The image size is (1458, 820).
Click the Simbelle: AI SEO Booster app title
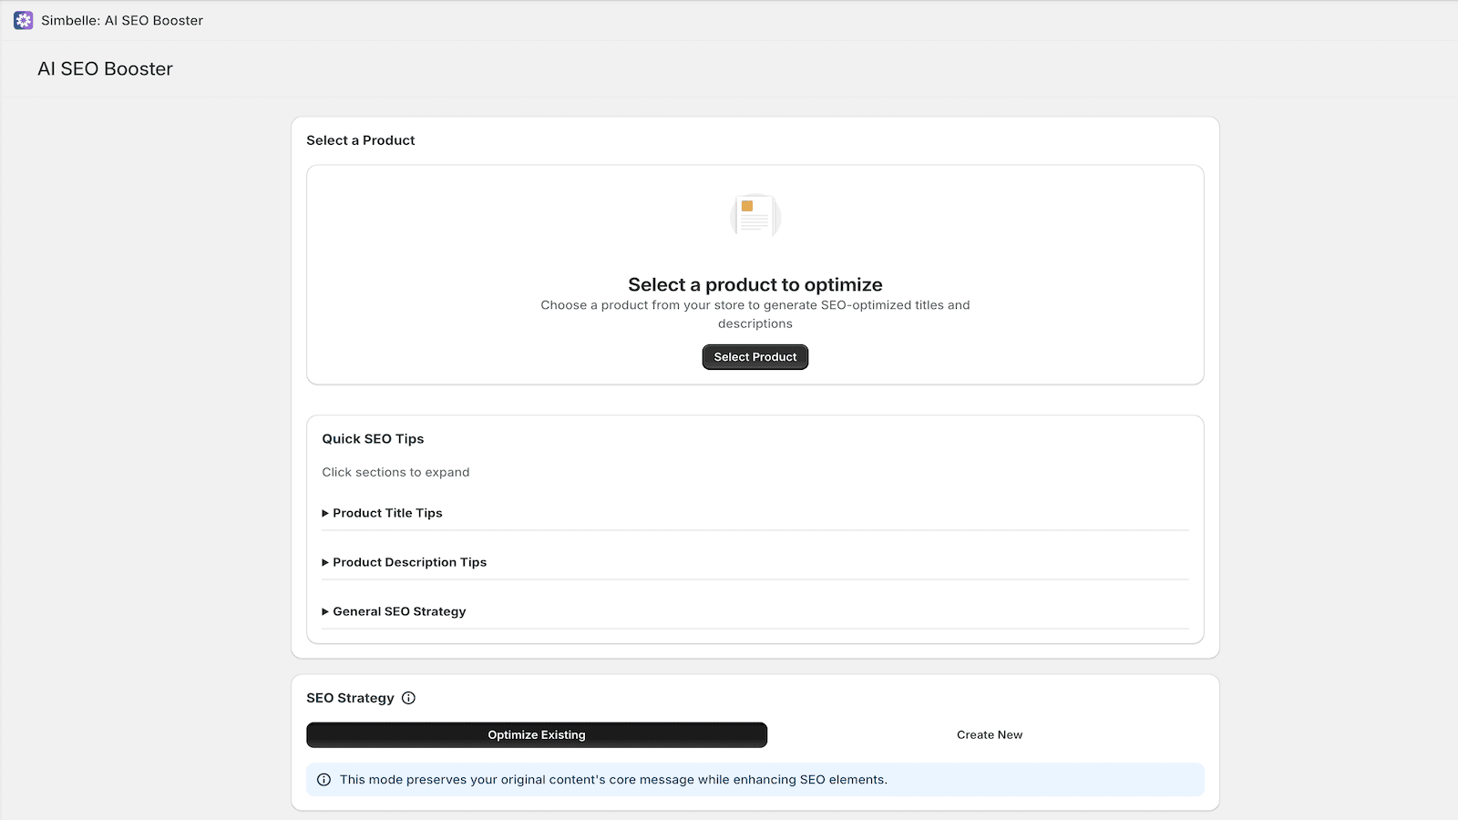(122, 20)
